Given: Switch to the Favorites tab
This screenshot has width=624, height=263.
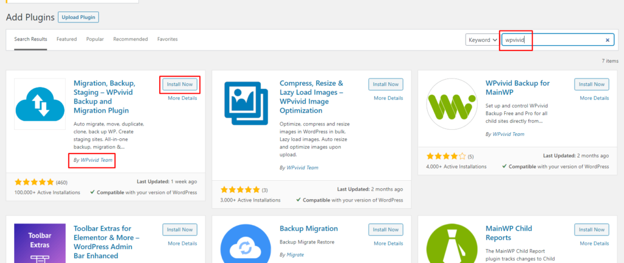Looking at the screenshot, I should pyautogui.click(x=168, y=40).
